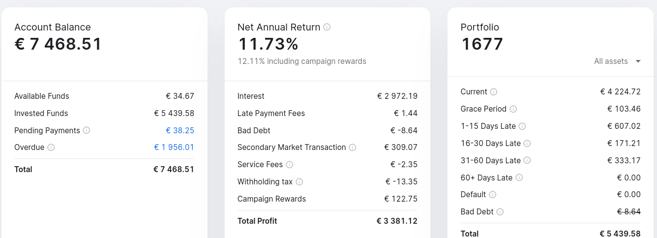This screenshot has height=238, width=657.
Task: Click info icon next to 60+ Days Late
Action: (519, 178)
